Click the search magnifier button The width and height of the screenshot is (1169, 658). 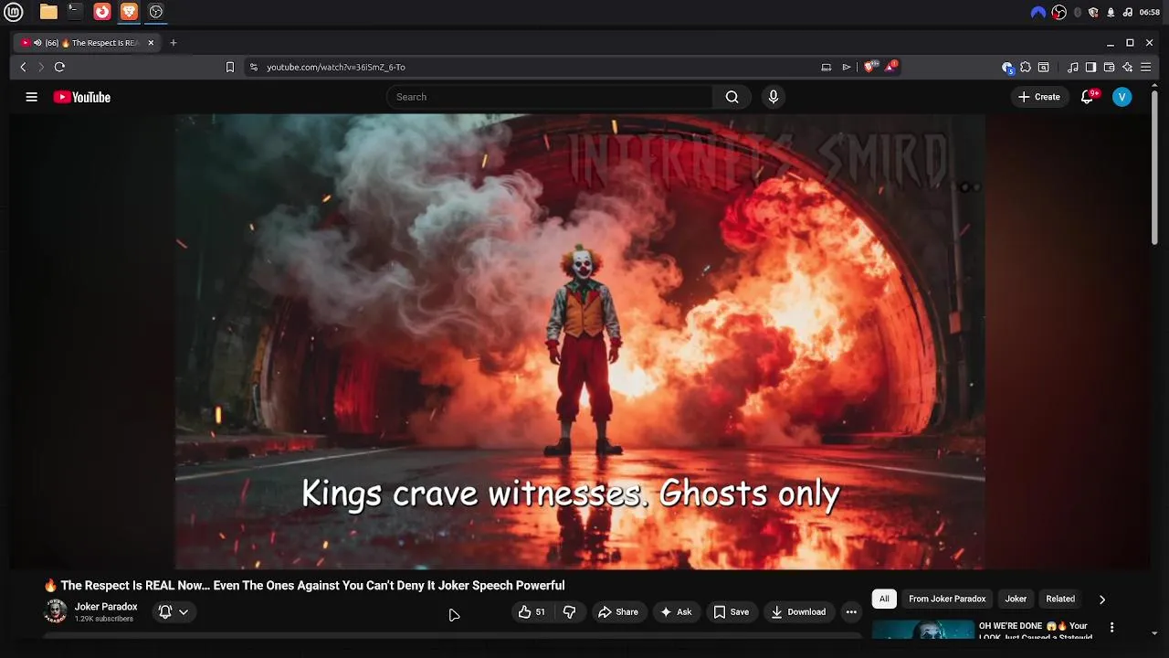732,97
